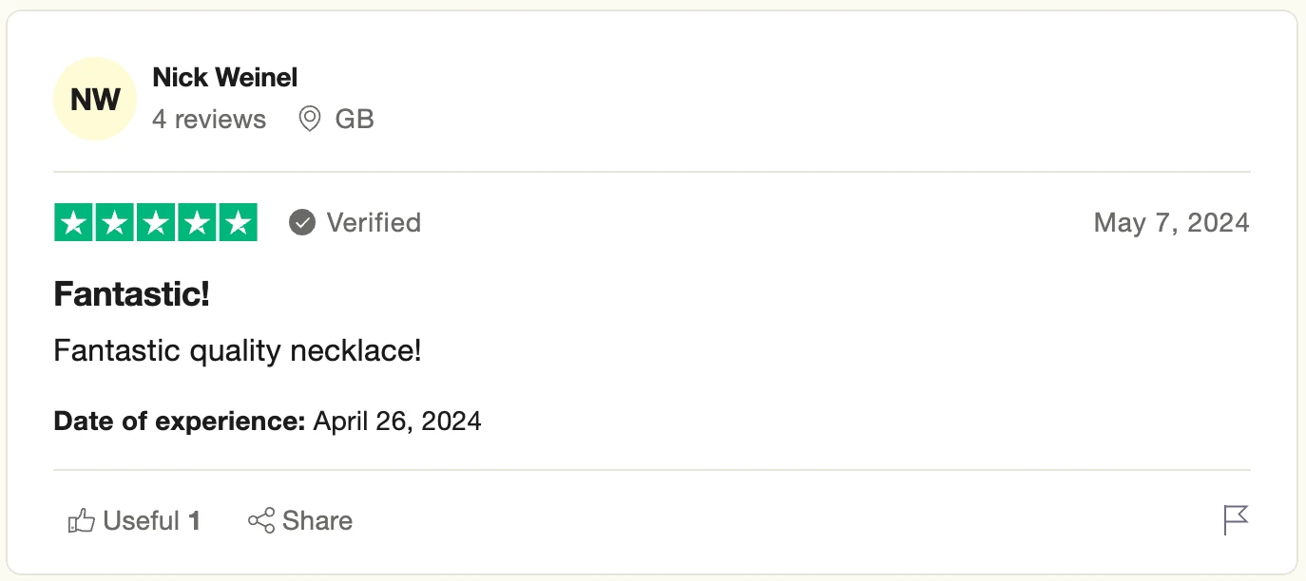Click the "Fantastic quality necklace!" review text
Image resolution: width=1306 pixels, height=581 pixels.
[x=238, y=351]
